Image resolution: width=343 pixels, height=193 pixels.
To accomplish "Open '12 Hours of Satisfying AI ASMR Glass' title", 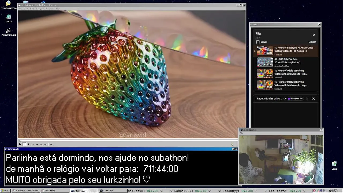I will coord(294,49).
